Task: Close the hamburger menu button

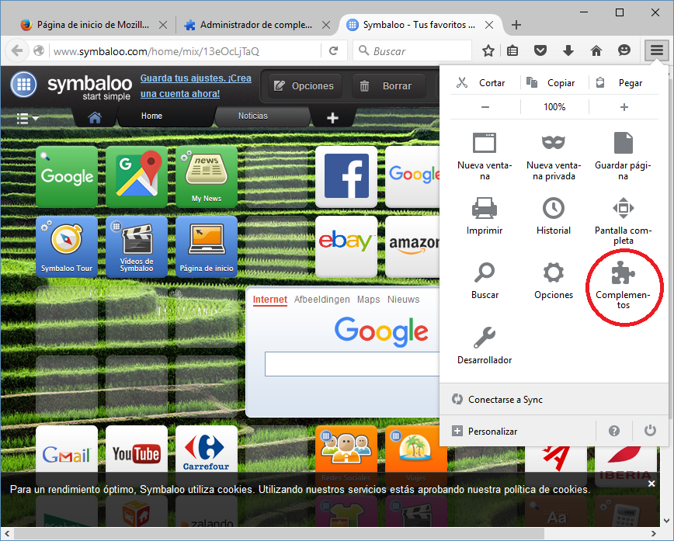Action: (x=656, y=50)
